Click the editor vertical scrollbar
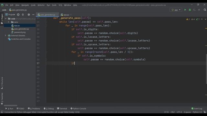Viewport: 207px width, 116px height. [206, 69]
